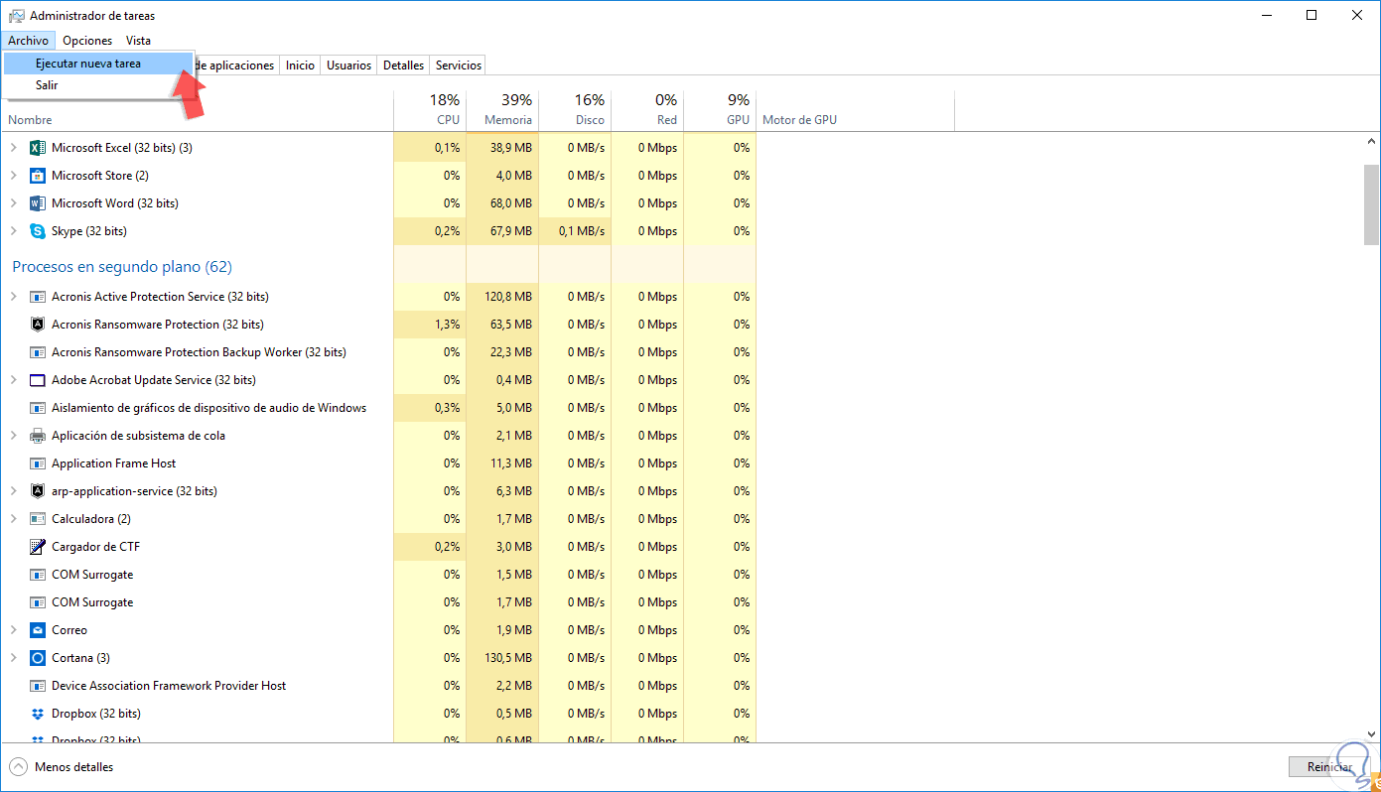Screen dimensions: 1381x792
Task: Click the Microsoft Word icon
Action: [38, 203]
